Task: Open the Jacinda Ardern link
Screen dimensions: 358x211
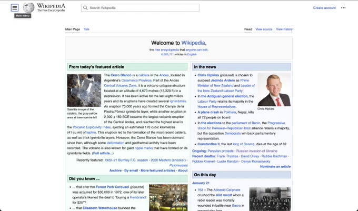Action: (223, 81)
